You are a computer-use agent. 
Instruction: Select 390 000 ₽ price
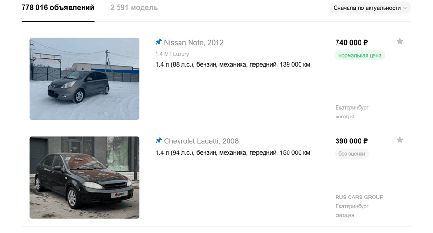pos(351,141)
